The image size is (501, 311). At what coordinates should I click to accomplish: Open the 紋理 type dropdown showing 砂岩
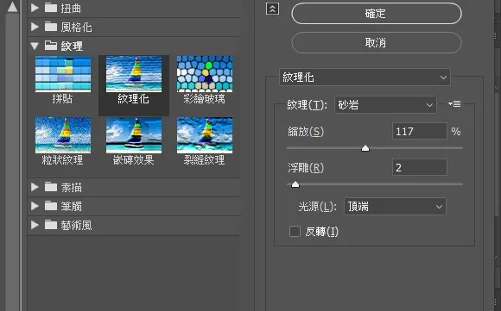(x=385, y=105)
